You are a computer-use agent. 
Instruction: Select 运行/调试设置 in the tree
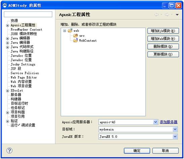point(23,125)
